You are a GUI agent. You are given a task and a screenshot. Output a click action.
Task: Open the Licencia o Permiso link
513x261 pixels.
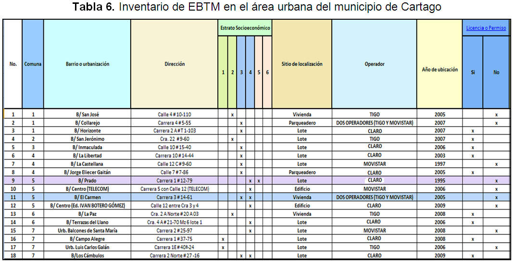[486, 28]
